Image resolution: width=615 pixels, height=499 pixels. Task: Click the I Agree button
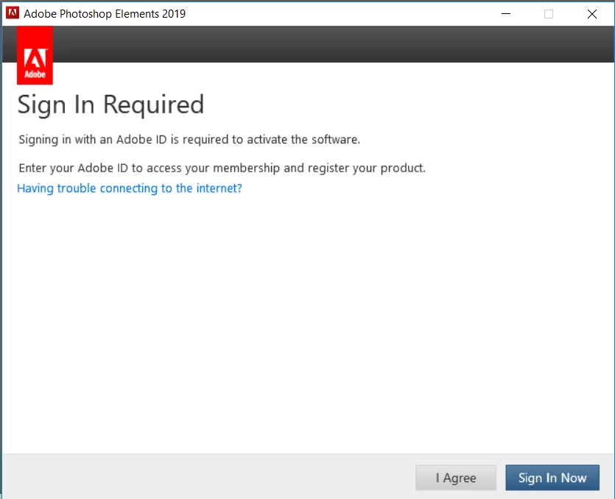[456, 478]
